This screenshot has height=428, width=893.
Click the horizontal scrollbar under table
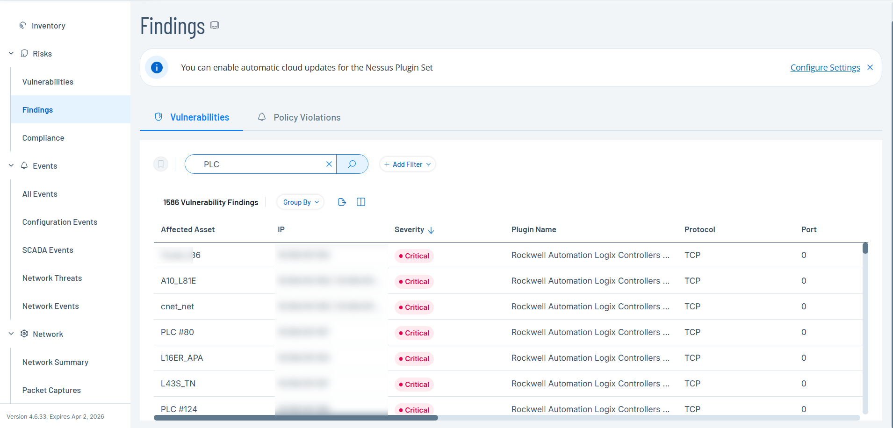click(295, 418)
